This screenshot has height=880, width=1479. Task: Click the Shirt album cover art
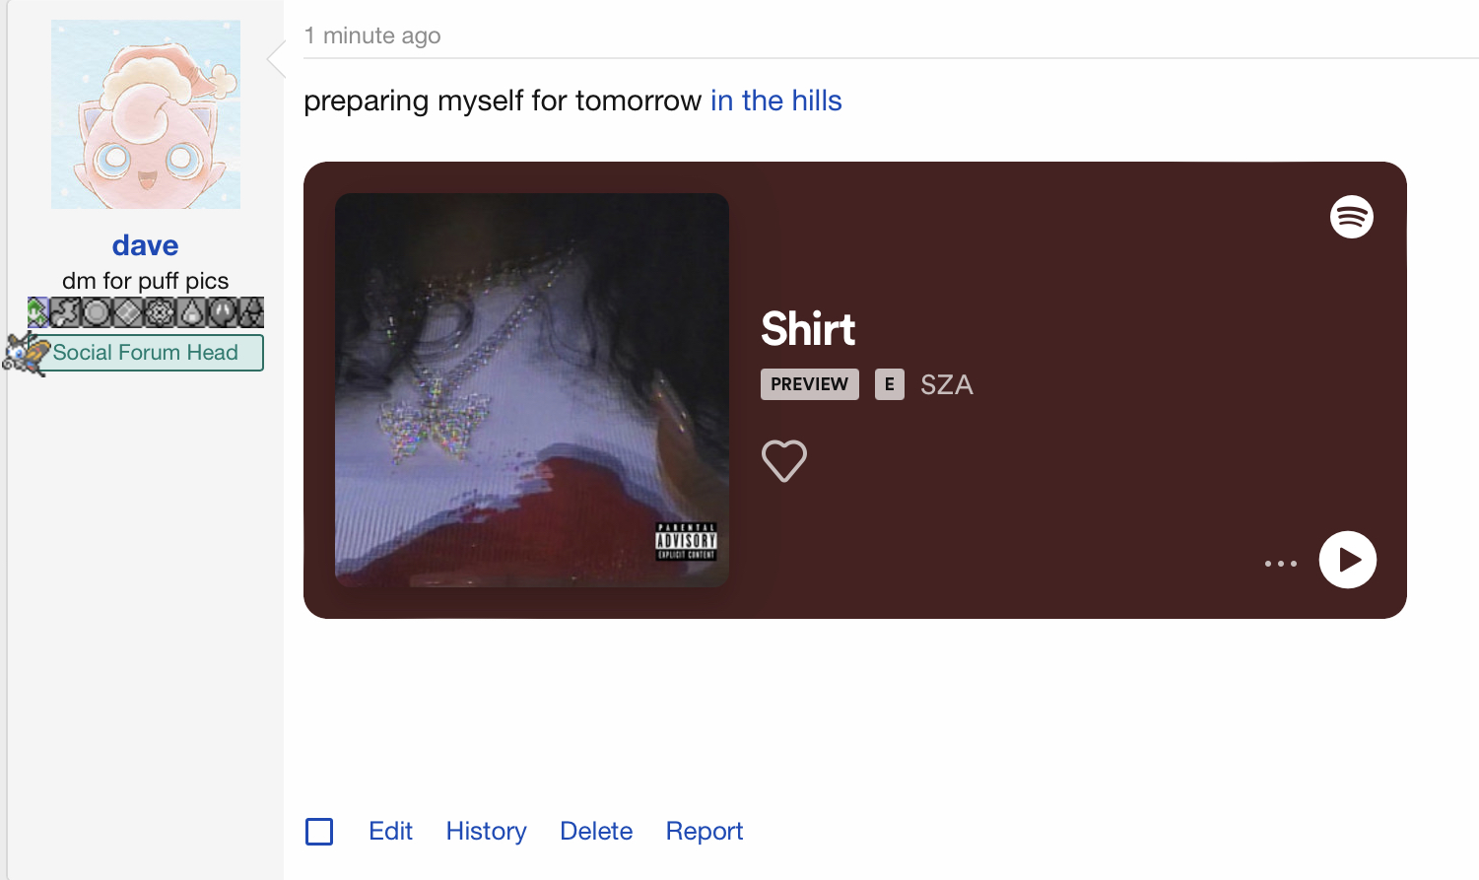point(532,390)
